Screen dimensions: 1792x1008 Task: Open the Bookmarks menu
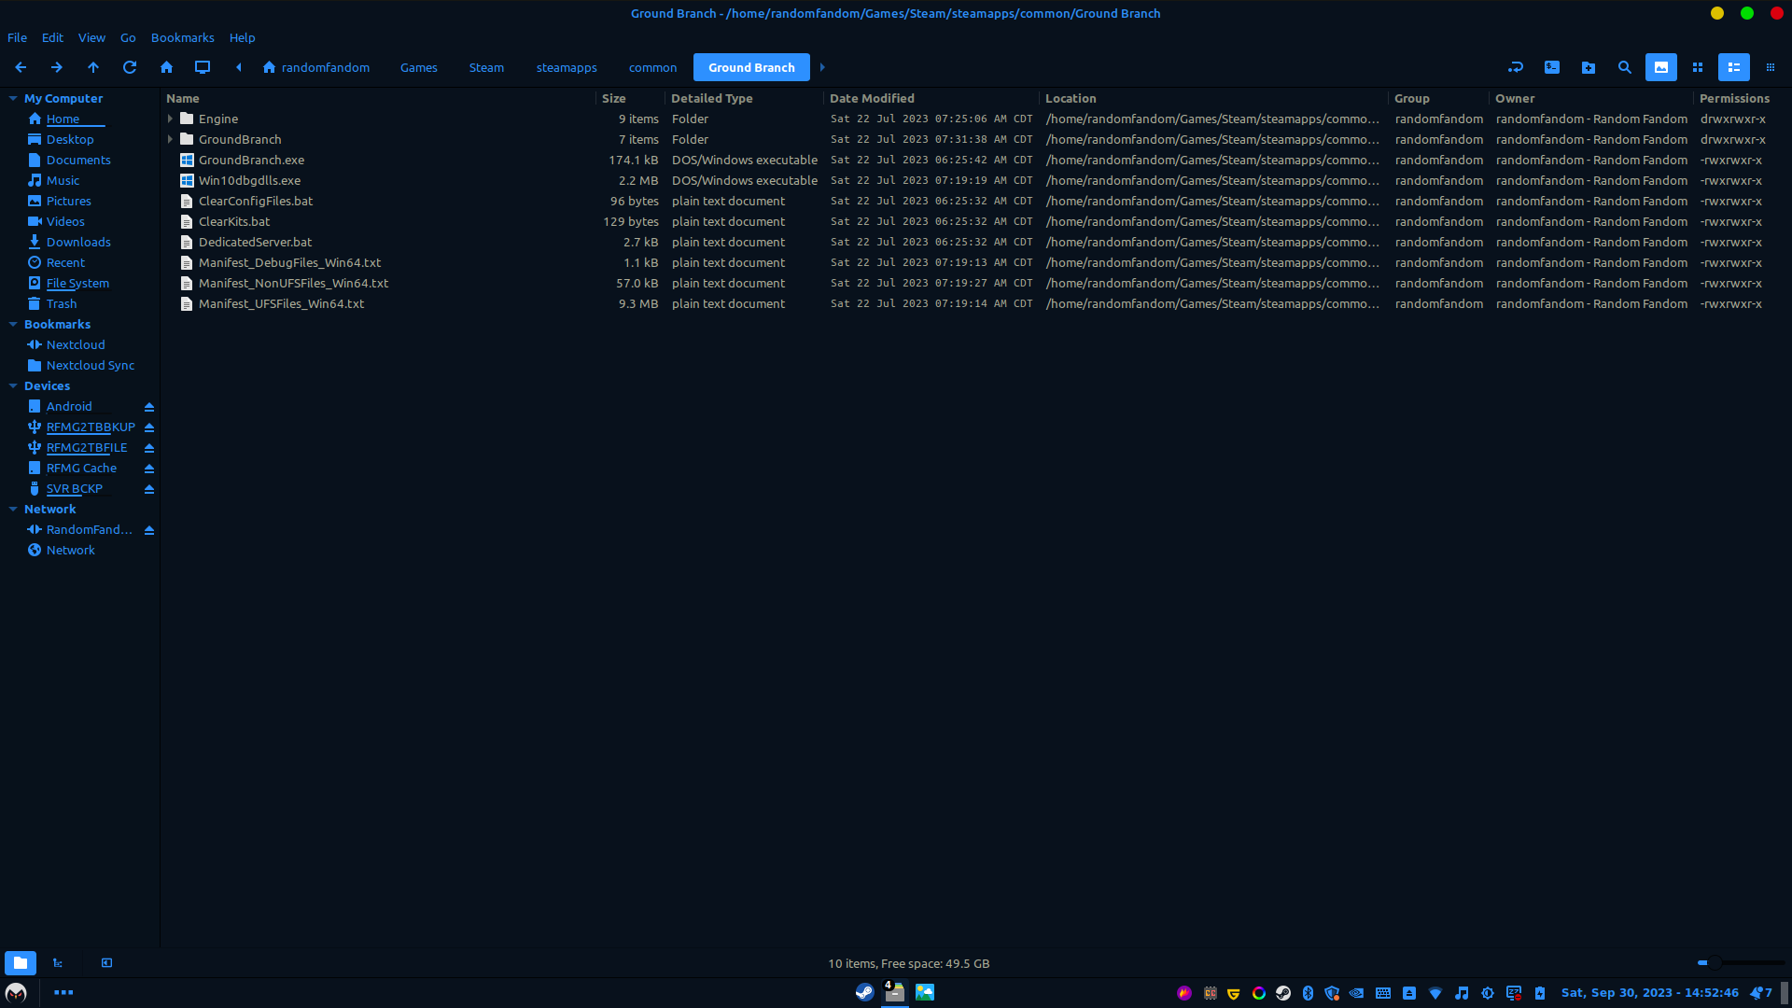[x=182, y=38]
